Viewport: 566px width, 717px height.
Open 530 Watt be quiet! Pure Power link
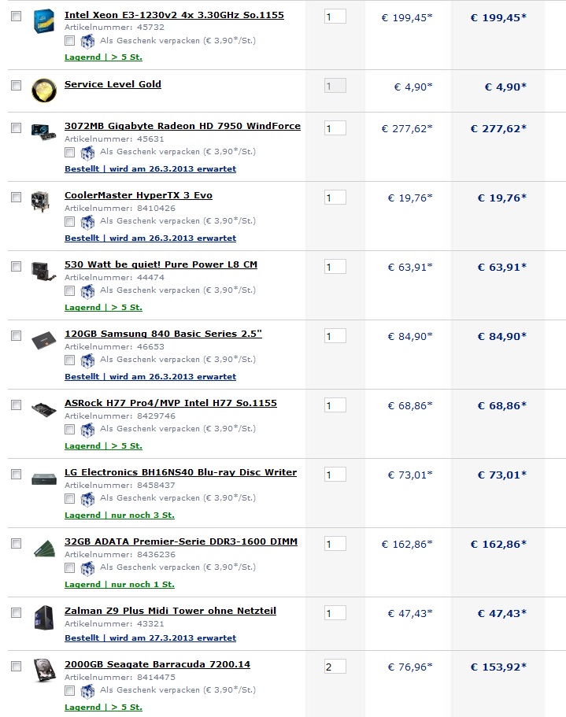point(161,264)
